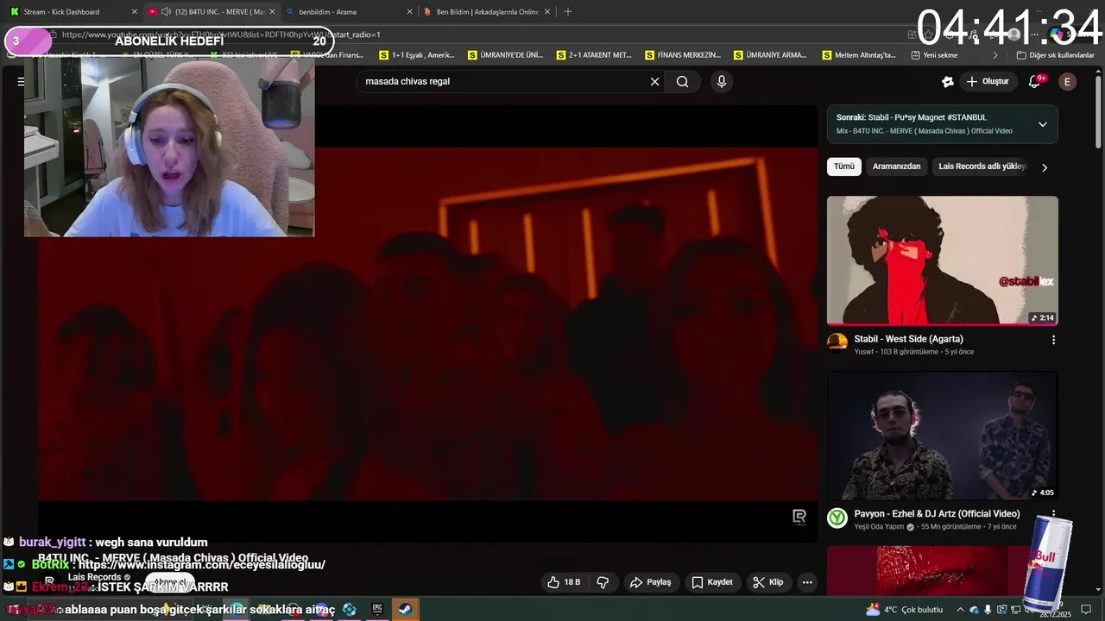The width and height of the screenshot is (1105, 621).
Task: Open the ÜMRANİYE'DE ÜNİ... bookmark
Action: (x=506, y=55)
